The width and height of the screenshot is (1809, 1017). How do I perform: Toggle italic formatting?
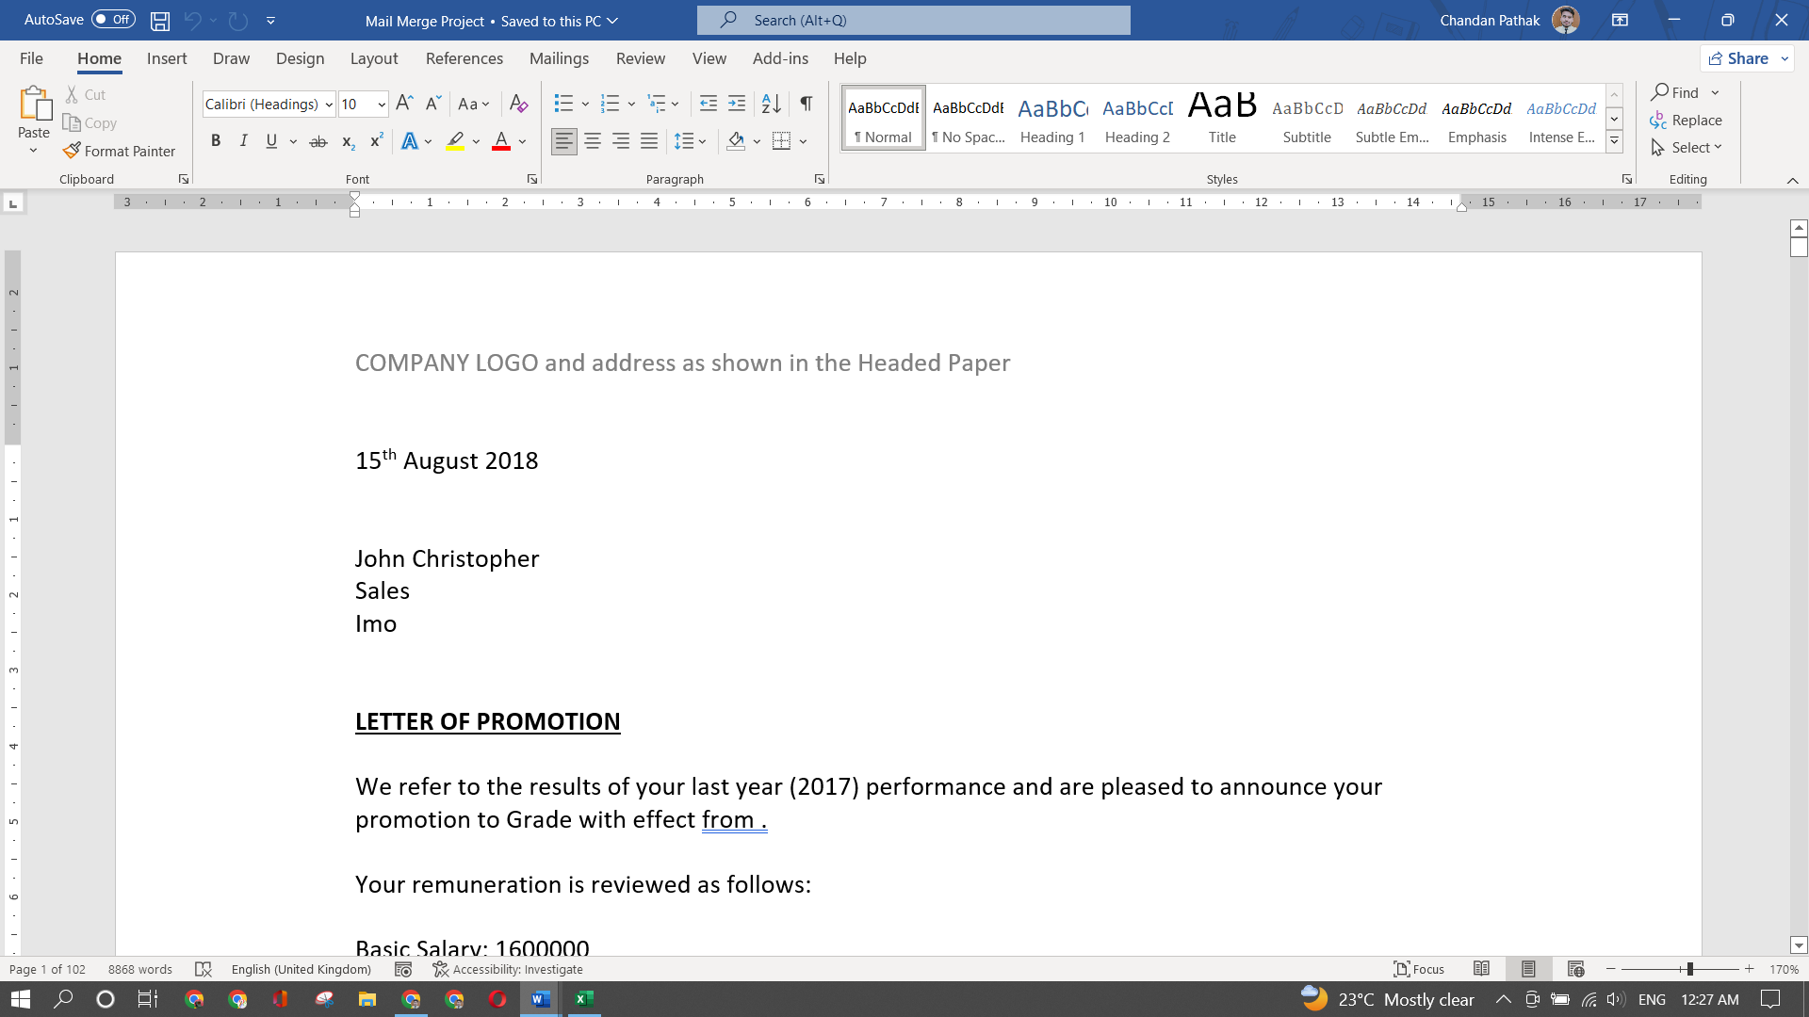[243, 141]
